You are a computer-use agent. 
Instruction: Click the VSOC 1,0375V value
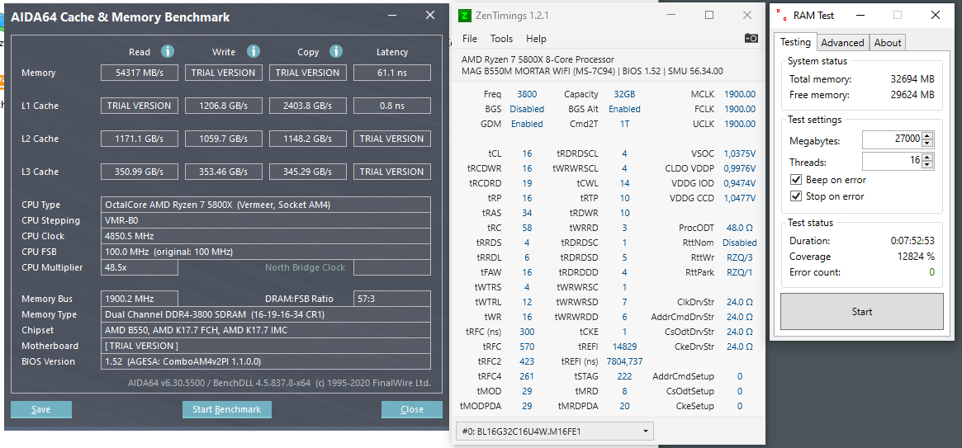(739, 153)
